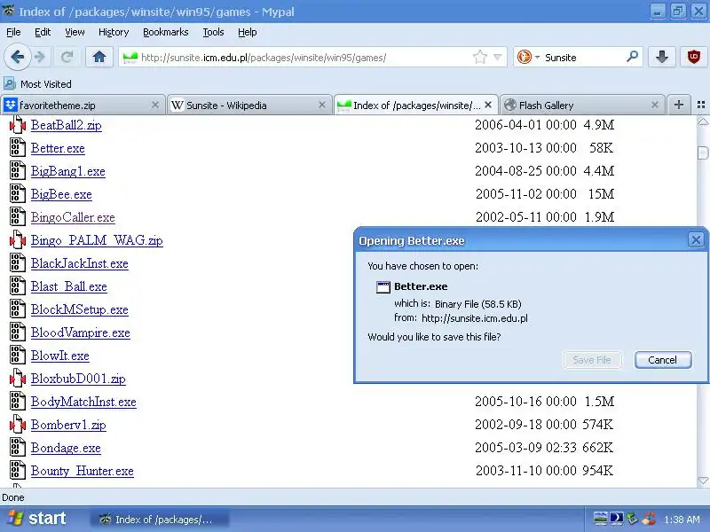Switch to the Flash Gallery tab
710x532 pixels.
[x=582, y=105]
